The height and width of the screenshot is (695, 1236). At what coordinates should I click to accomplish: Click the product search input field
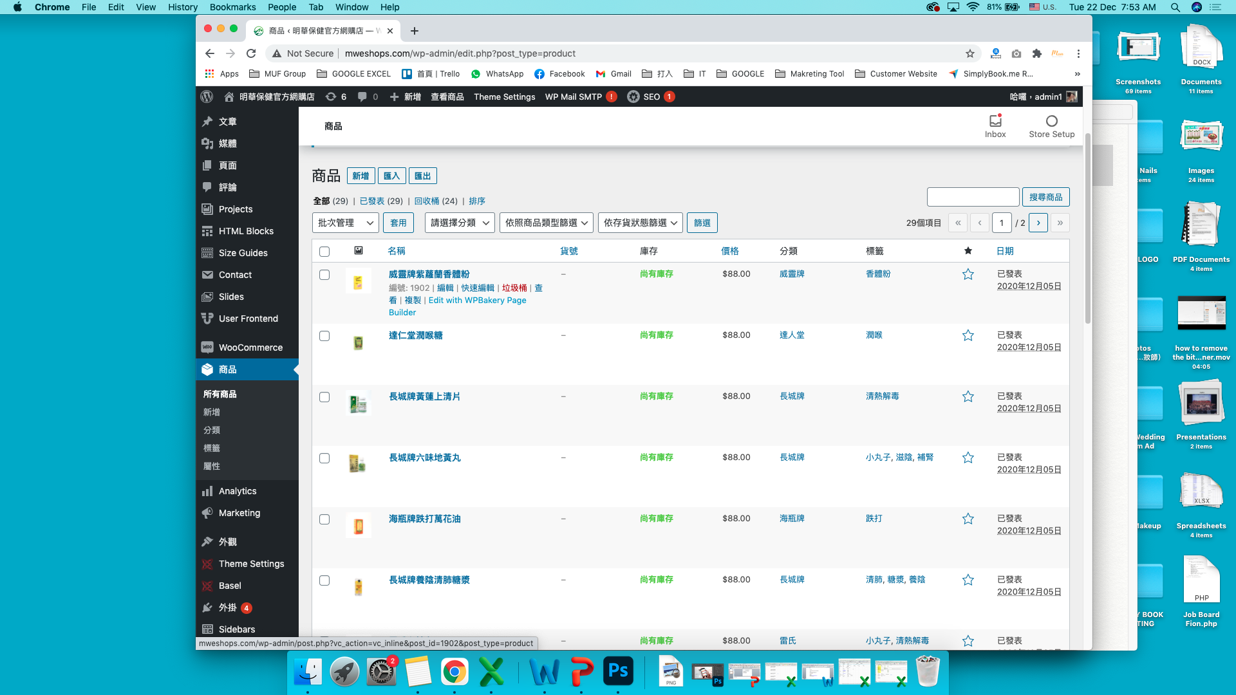pos(973,197)
